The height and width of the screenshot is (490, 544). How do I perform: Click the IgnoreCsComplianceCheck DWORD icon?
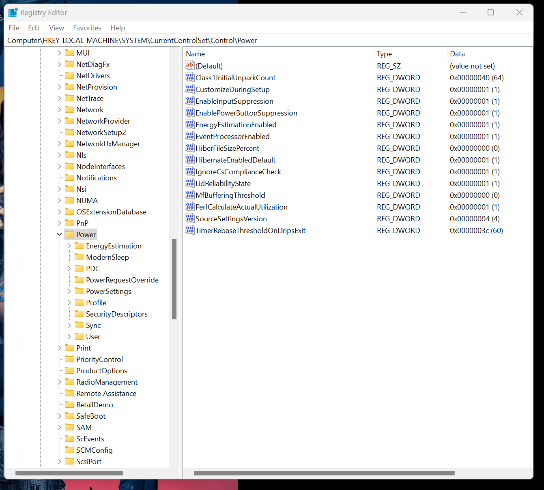tap(190, 171)
